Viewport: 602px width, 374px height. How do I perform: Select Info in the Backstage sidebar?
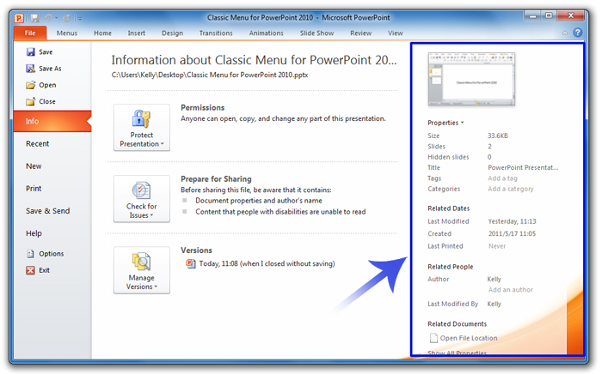(52, 121)
